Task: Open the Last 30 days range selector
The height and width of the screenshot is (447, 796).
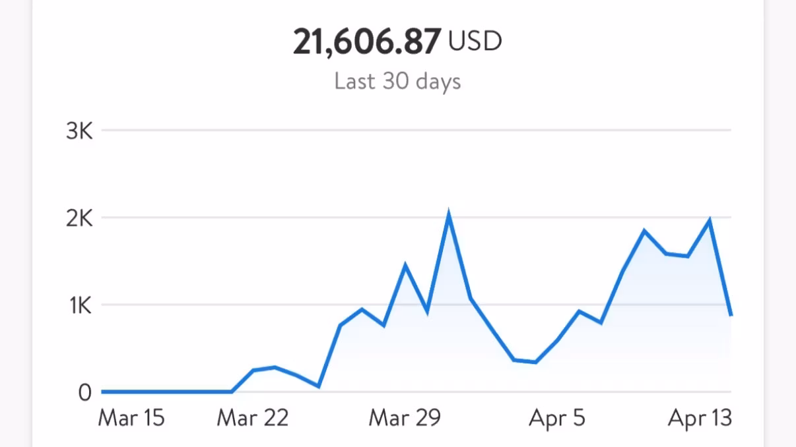Action: pyautogui.click(x=397, y=81)
